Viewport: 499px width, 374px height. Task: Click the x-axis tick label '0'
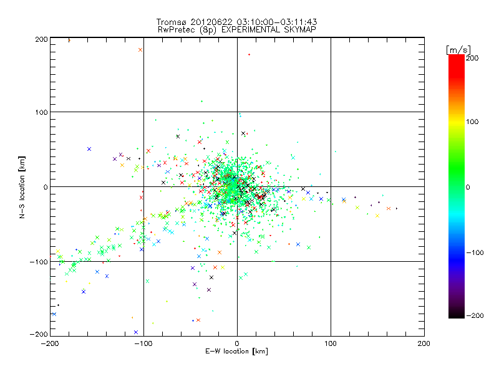pyautogui.click(x=237, y=343)
